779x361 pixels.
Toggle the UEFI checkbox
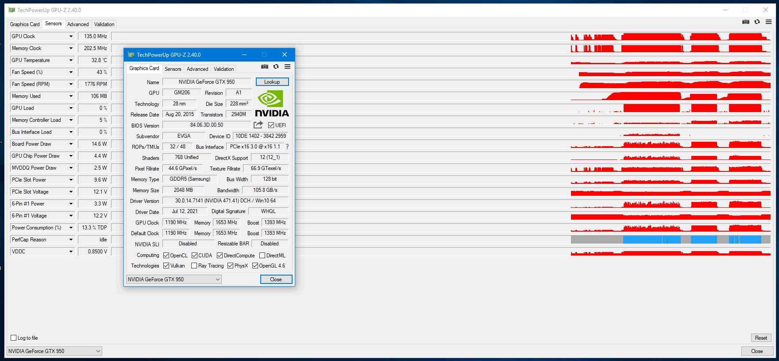coord(271,125)
